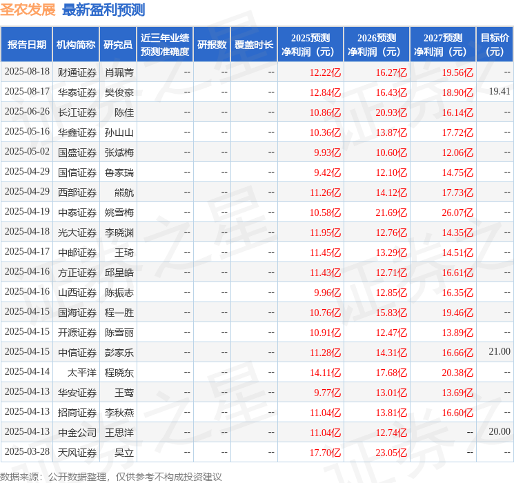Click the 2027预测净利润 column header
Image resolution: width=514 pixels, height=483 pixels.
point(443,45)
